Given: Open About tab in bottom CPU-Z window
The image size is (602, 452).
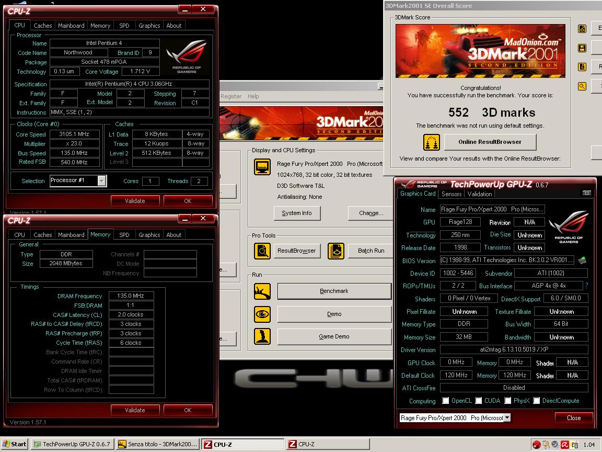Looking at the screenshot, I should click(x=173, y=234).
